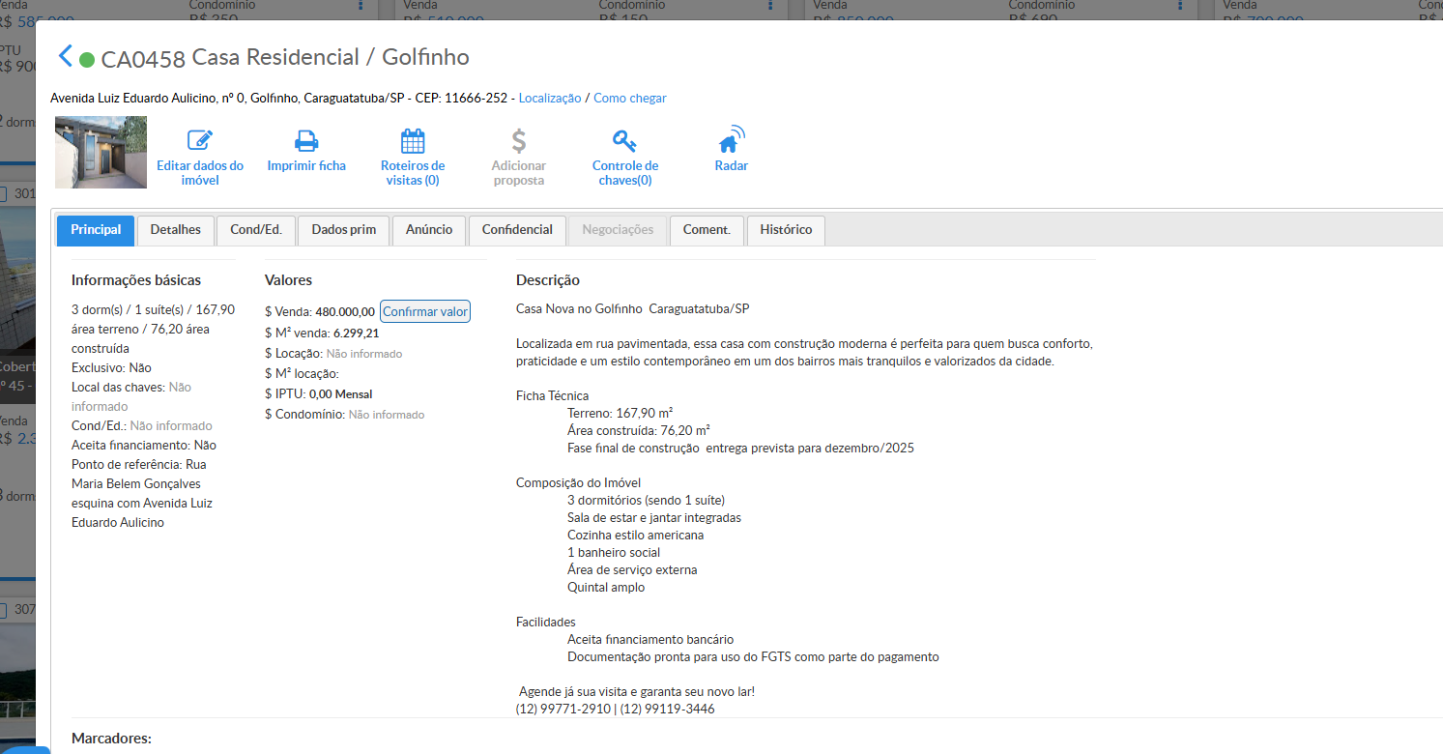
Task: Select the Negociações tab
Action: 618,230
